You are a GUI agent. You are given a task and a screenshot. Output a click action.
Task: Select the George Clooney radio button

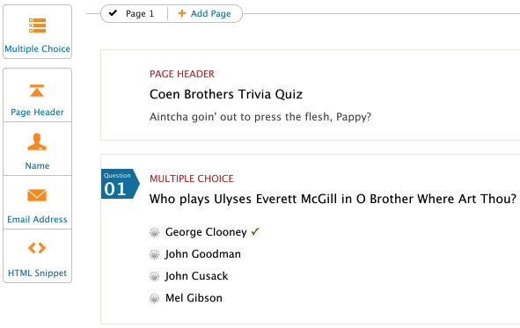[x=154, y=232]
